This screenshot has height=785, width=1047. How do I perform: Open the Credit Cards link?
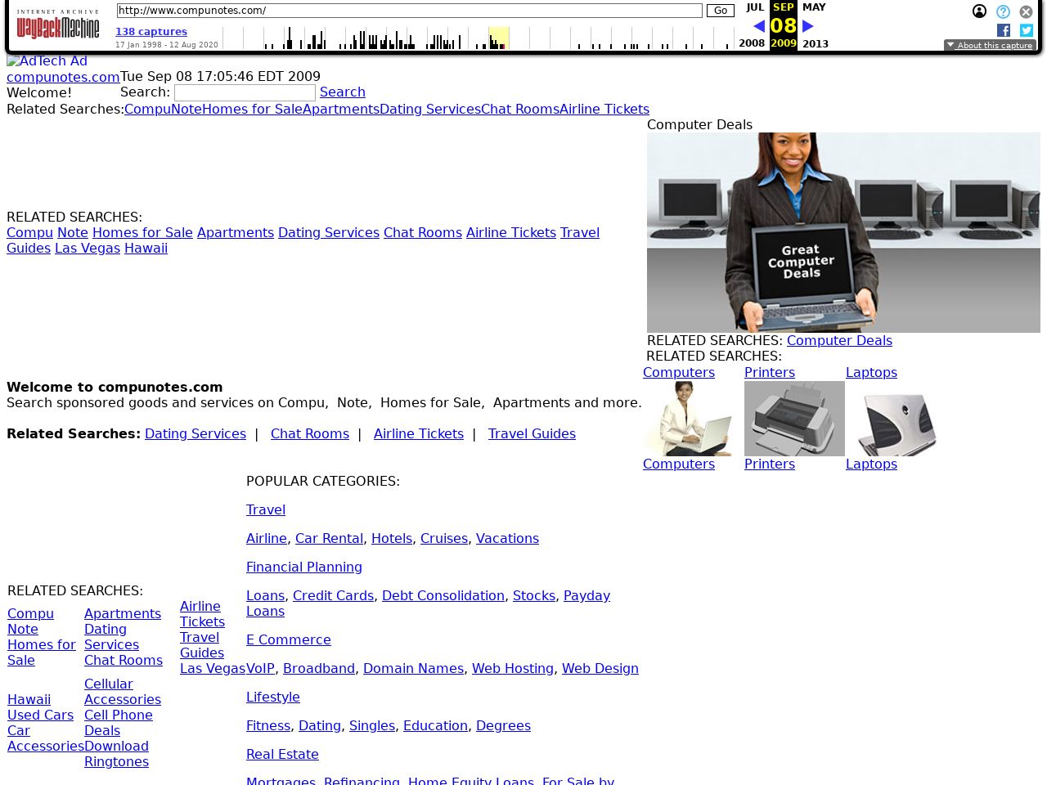333,596
